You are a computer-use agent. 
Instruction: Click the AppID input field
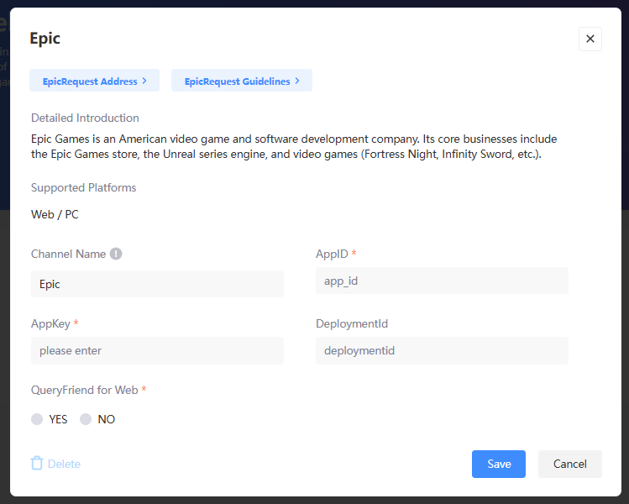pos(442,281)
